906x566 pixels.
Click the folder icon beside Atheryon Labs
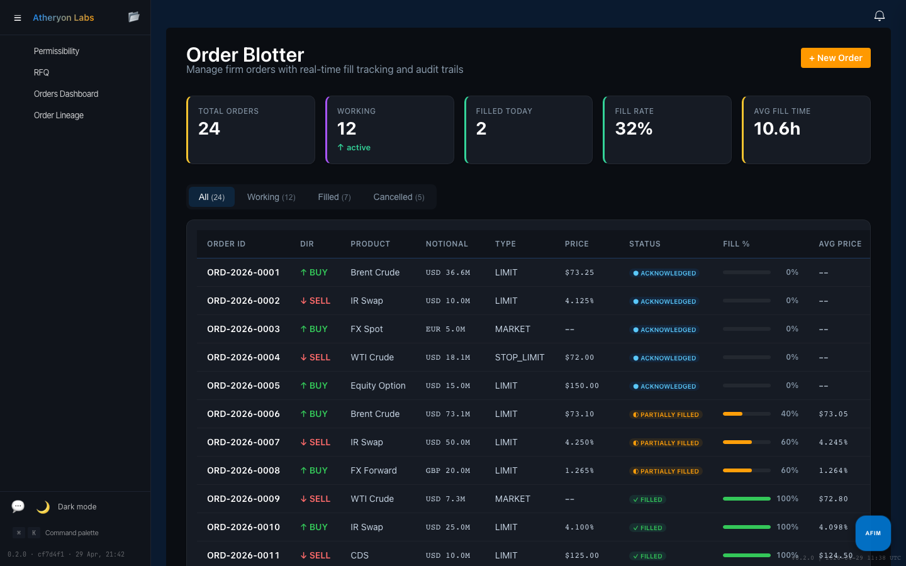point(133,17)
